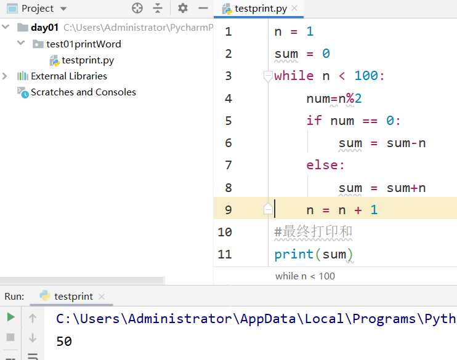
Task: Click the Python icon on run tab
Action: click(x=44, y=295)
